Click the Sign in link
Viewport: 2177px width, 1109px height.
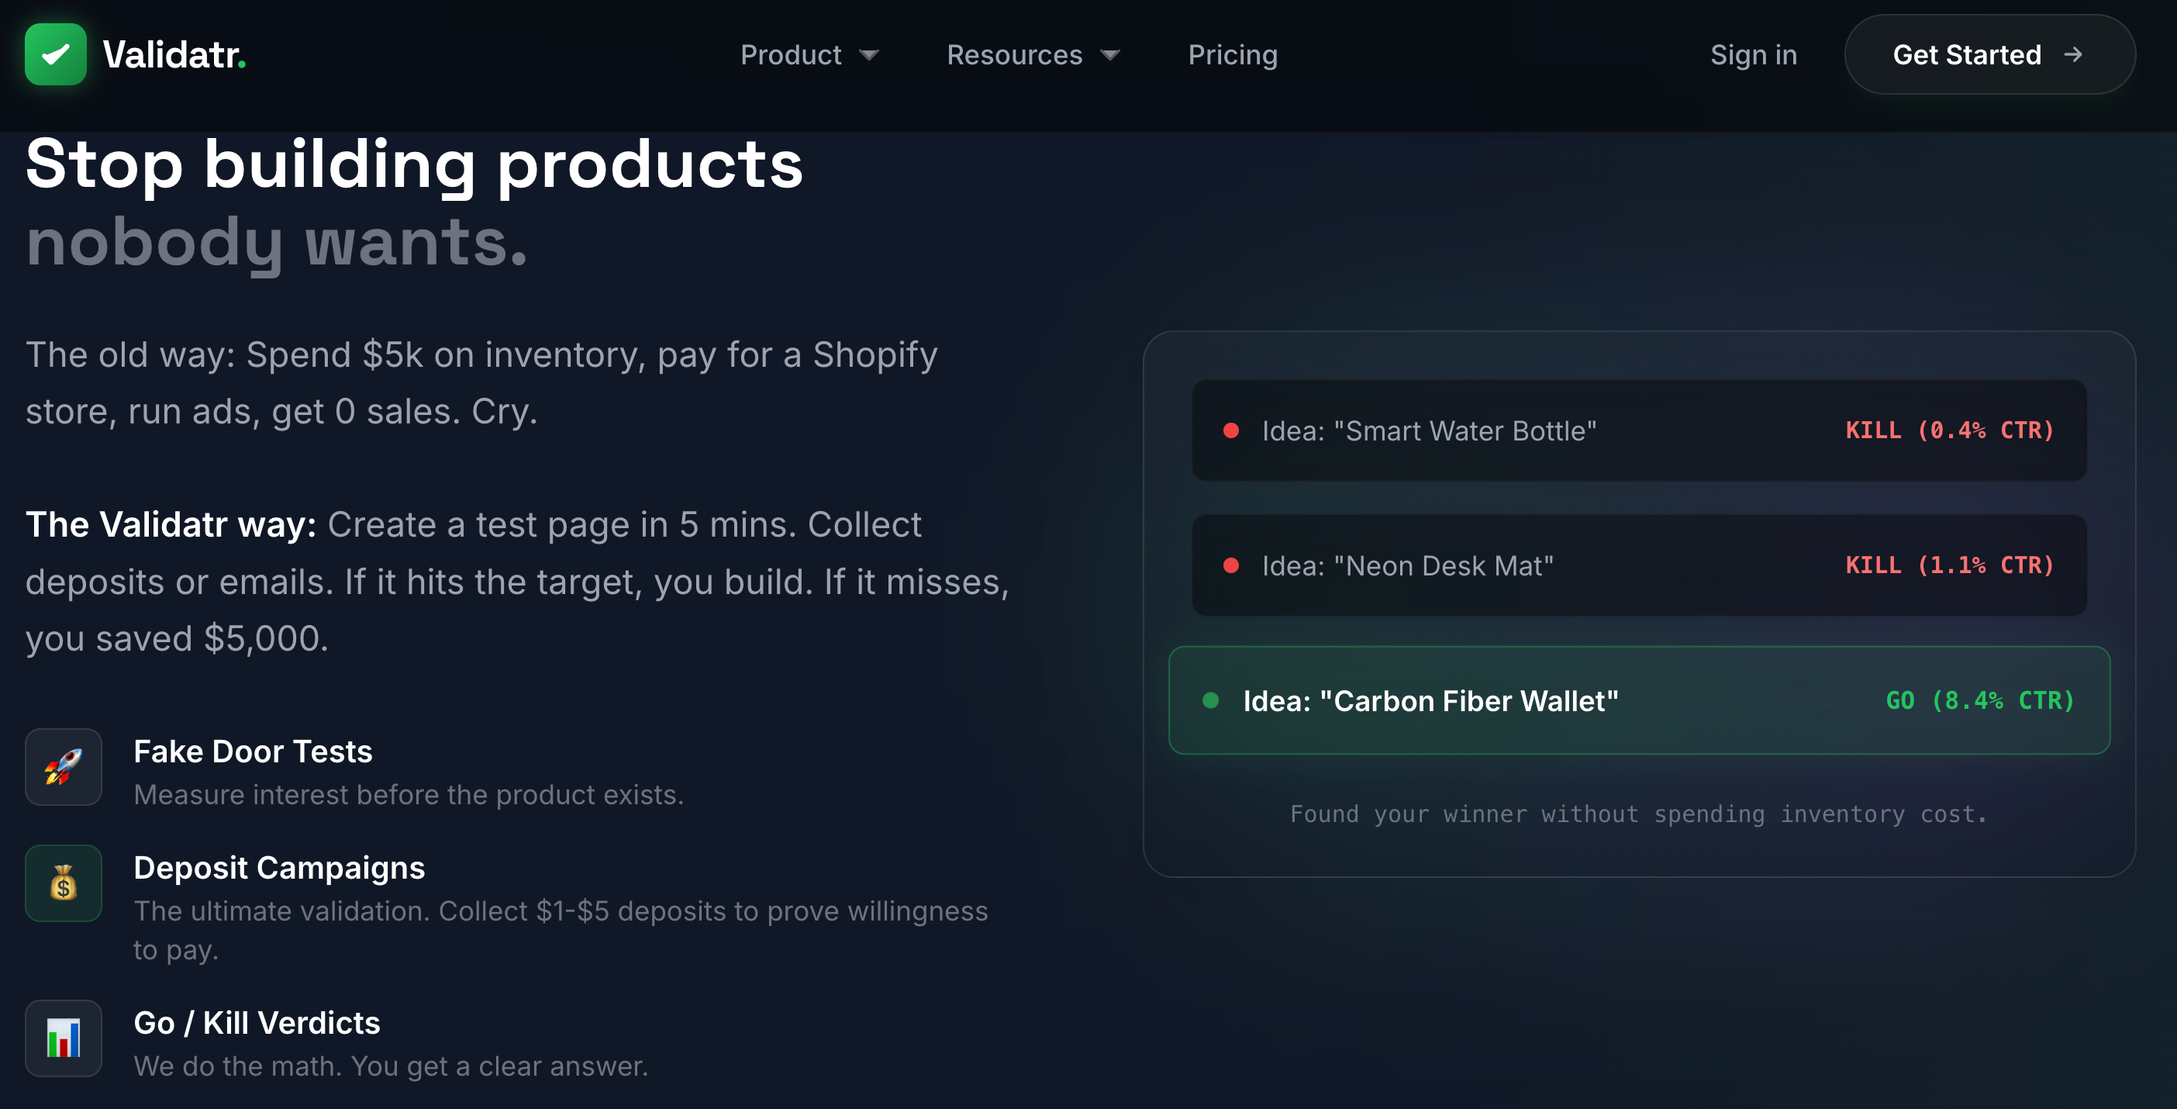pyautogui.click(x=1753, y=55)
